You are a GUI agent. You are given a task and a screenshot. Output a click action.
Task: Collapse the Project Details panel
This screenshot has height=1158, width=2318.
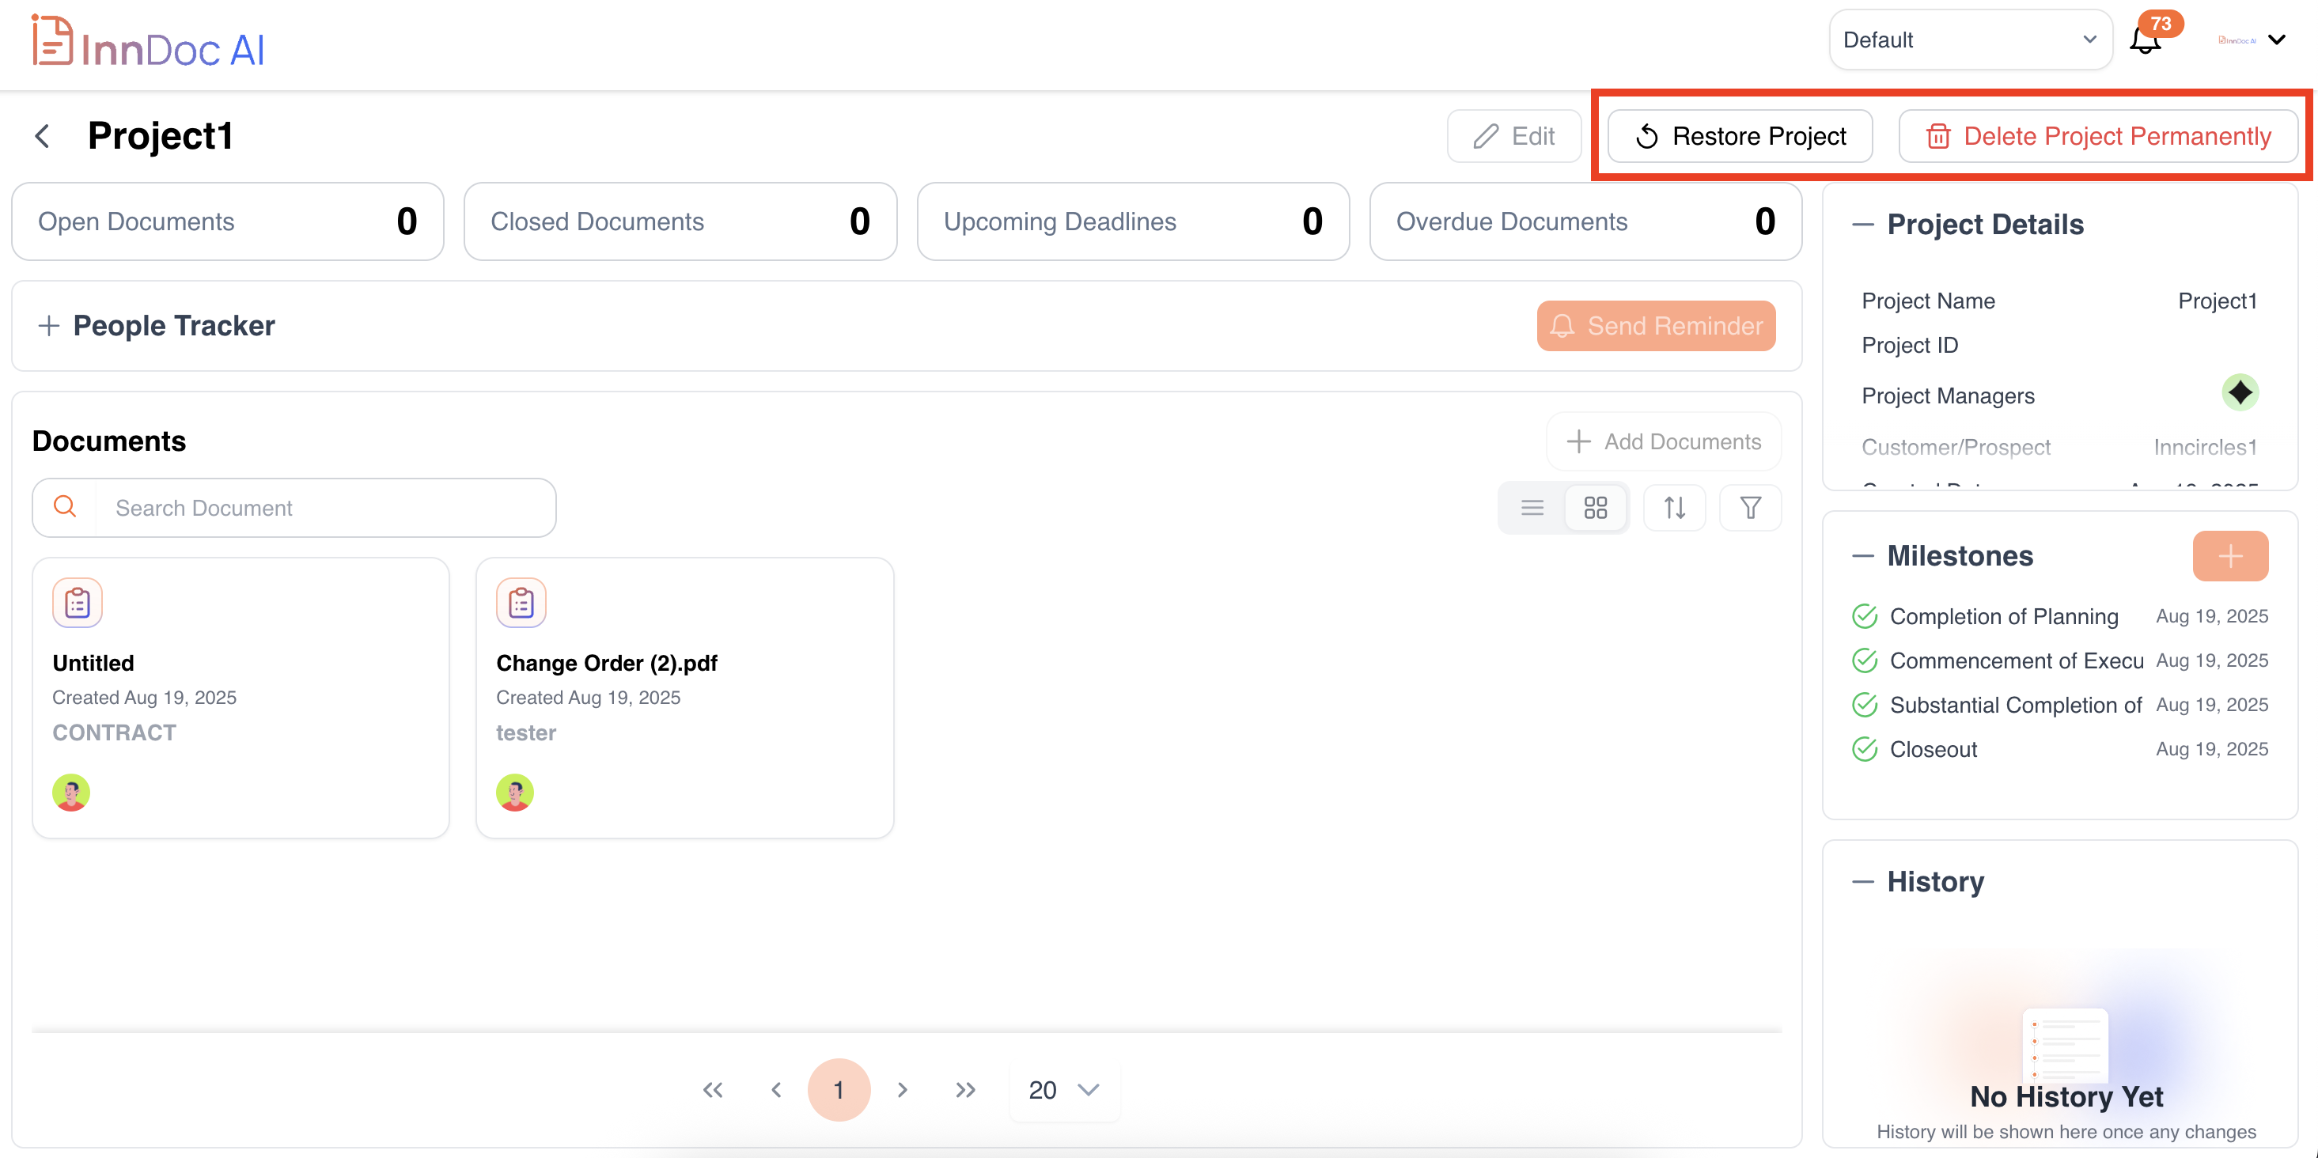tap(1862, 225)
